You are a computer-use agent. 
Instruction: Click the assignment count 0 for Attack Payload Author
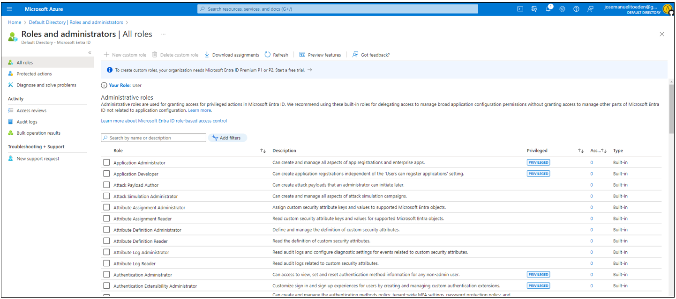592,185
